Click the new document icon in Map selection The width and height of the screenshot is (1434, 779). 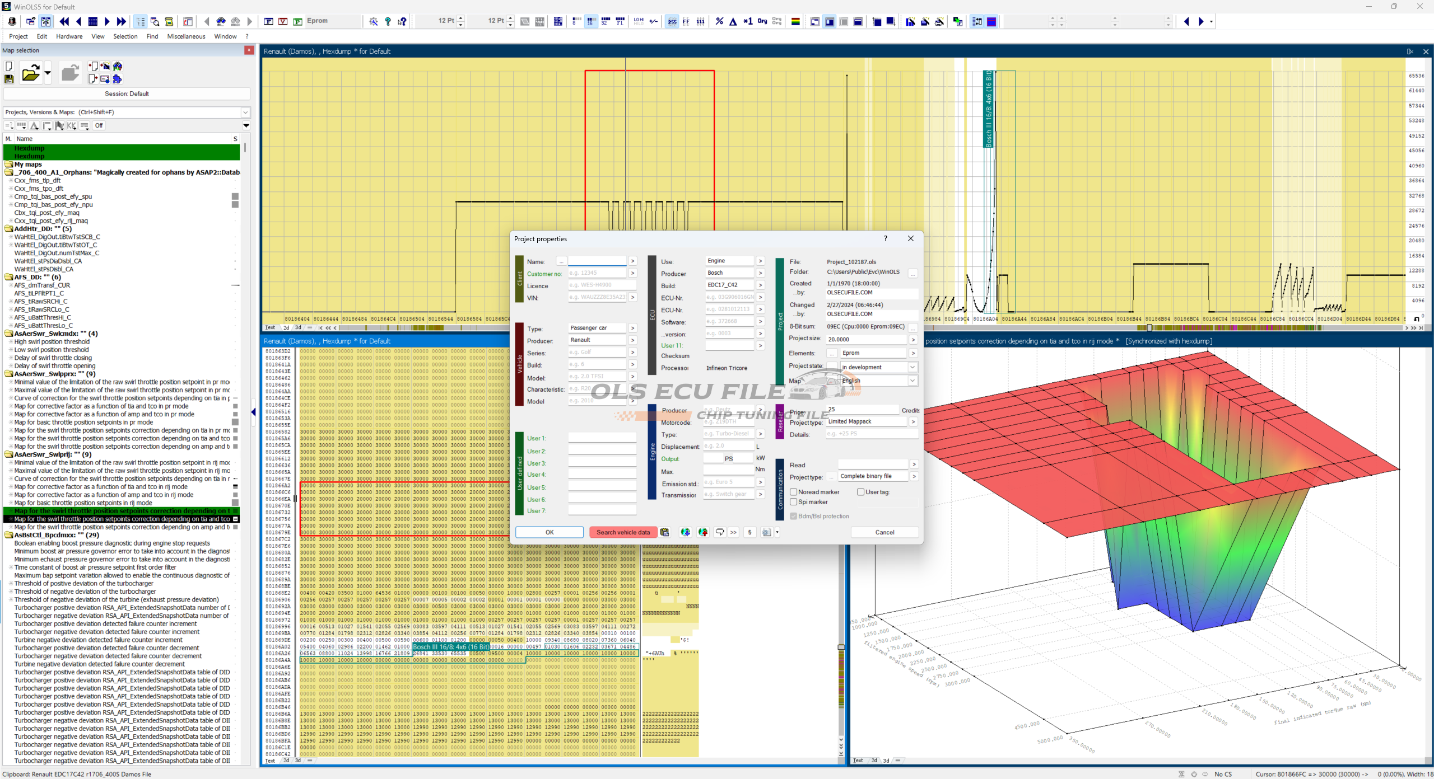tap(9, 66)
